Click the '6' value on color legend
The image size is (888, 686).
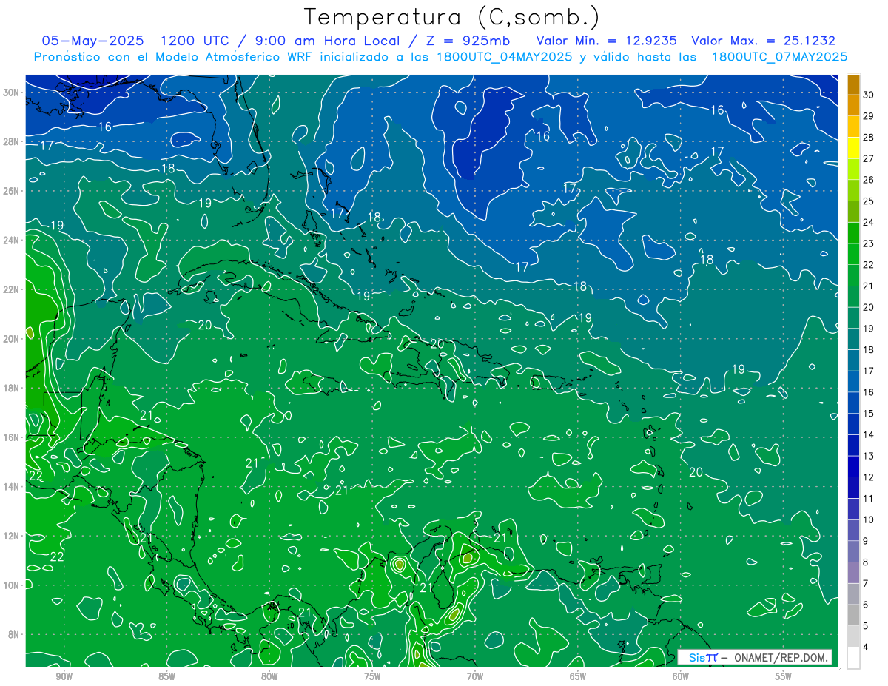[x=866, y=605]
